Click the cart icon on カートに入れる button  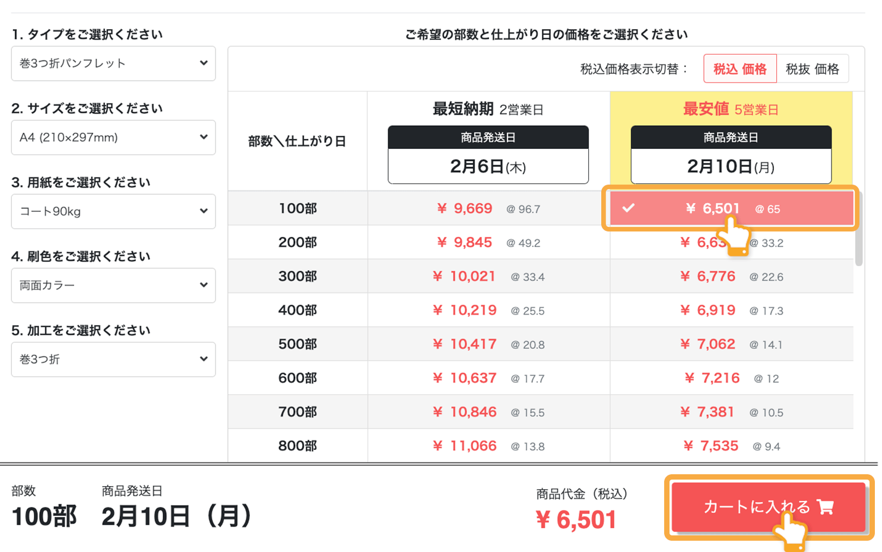pyautogui.click(x=826, y=507)
